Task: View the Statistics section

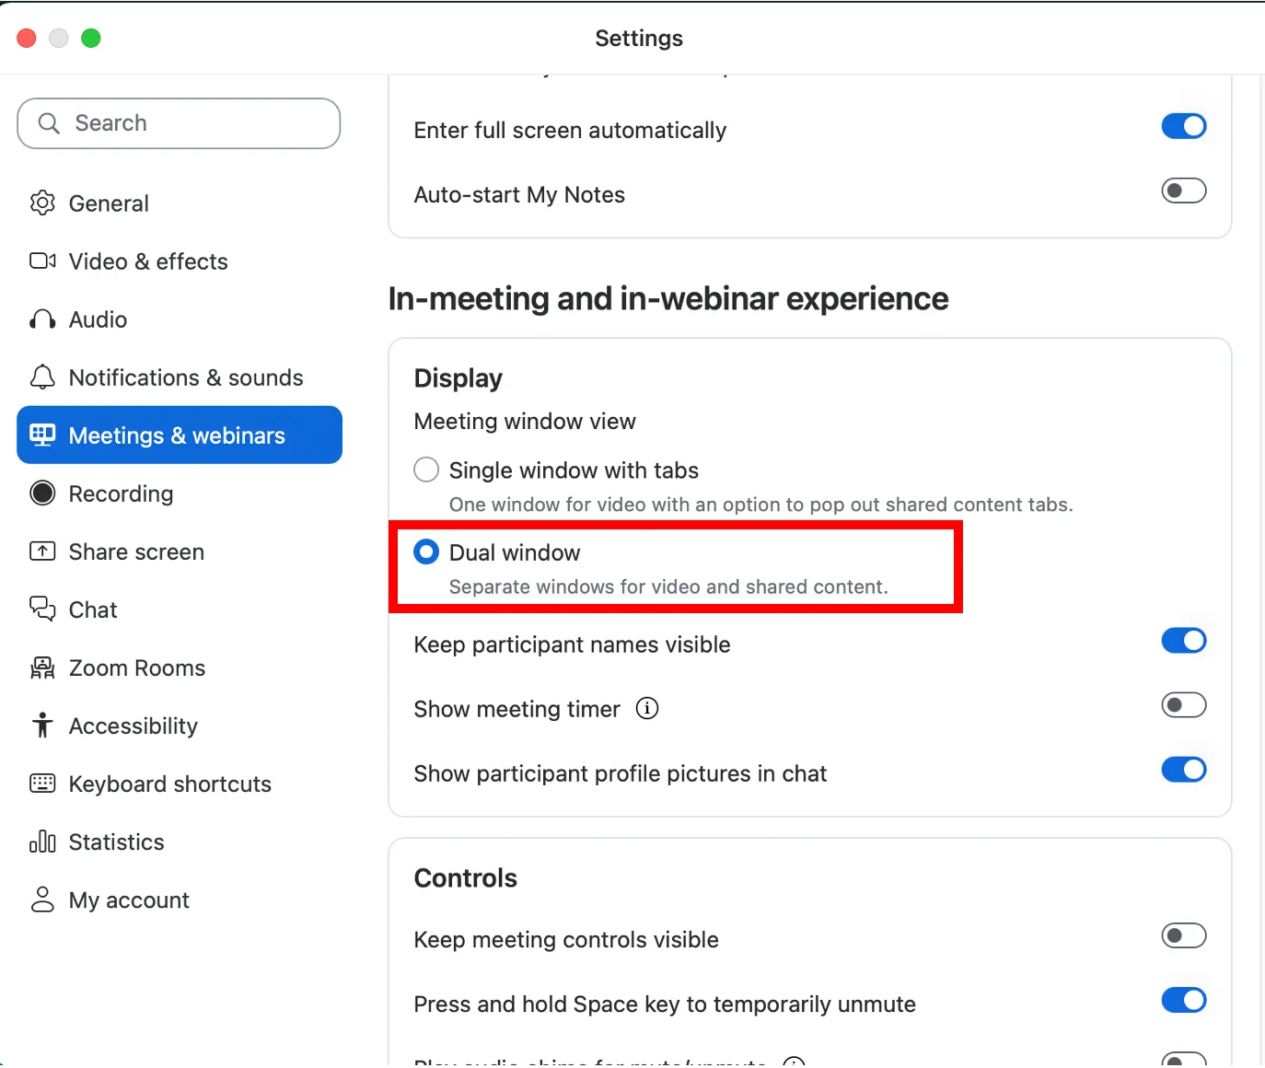Action: pos(180,842)
